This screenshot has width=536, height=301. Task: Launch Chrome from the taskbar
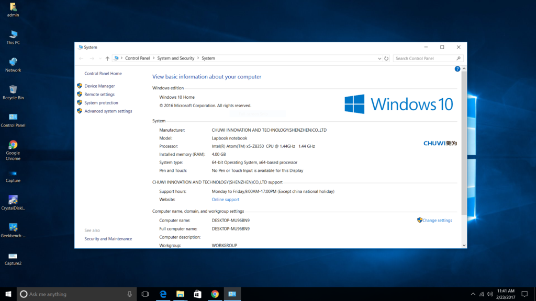click(x=215, y=294)
